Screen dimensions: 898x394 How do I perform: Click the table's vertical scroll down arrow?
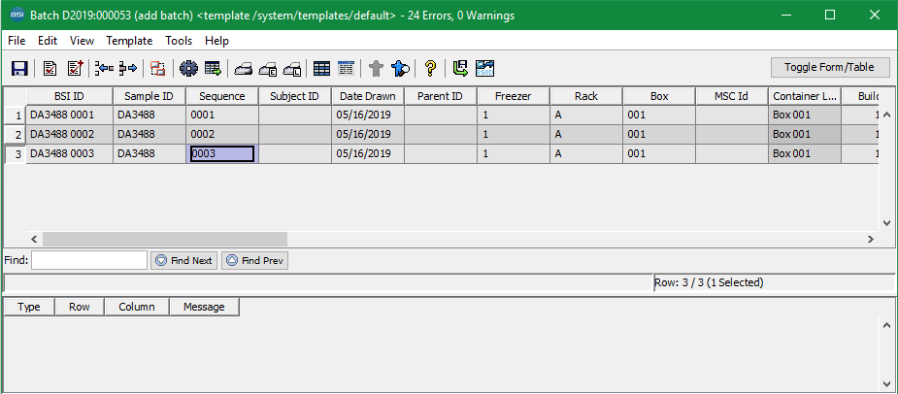click(886, 223)
